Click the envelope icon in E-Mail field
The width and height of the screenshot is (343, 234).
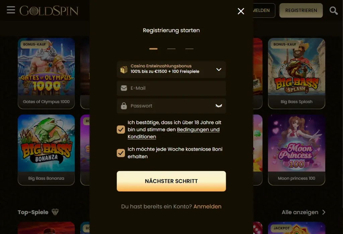coord(124,88)
